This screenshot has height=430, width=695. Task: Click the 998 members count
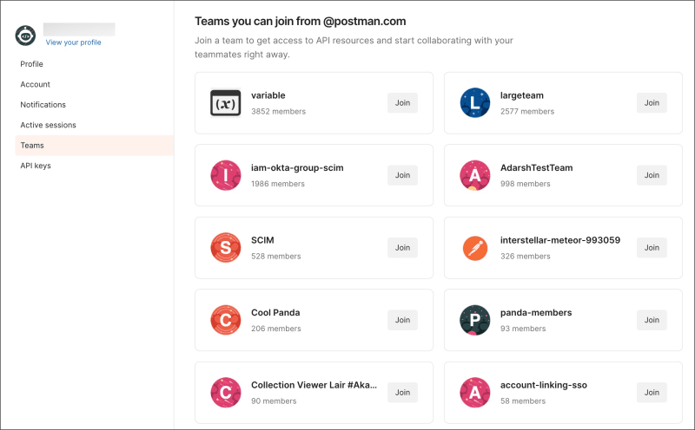pyautogui.click(x=526, y=184)
